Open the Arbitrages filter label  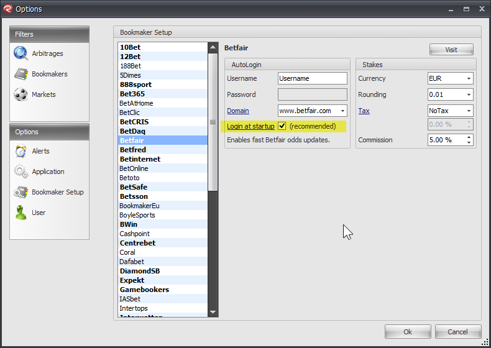click(x=47, y=53)
